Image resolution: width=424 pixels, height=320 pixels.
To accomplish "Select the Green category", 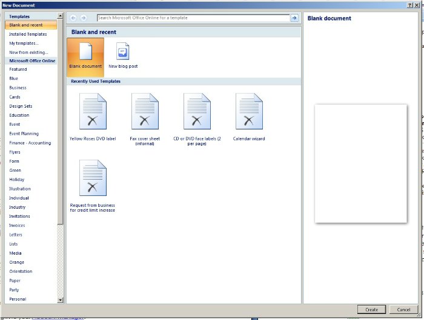I will [15, 170].
